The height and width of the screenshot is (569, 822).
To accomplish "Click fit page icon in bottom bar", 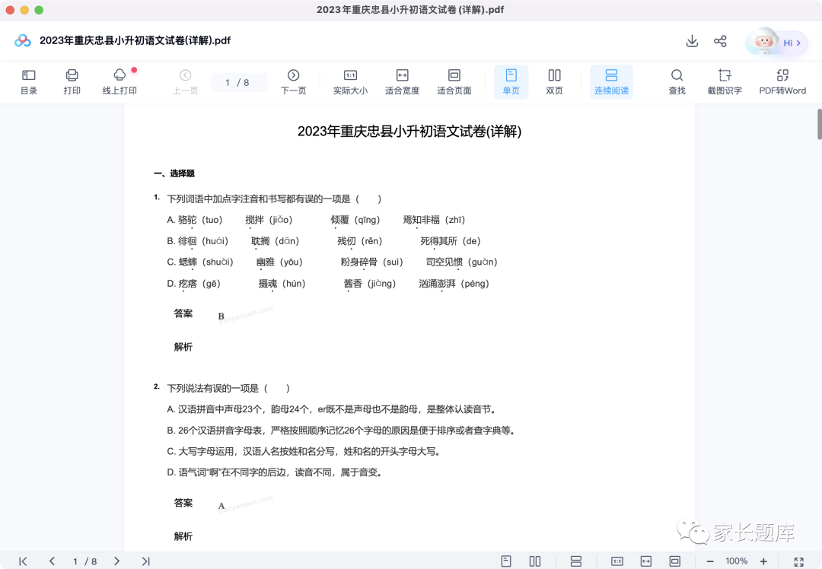I will point(674,561).
